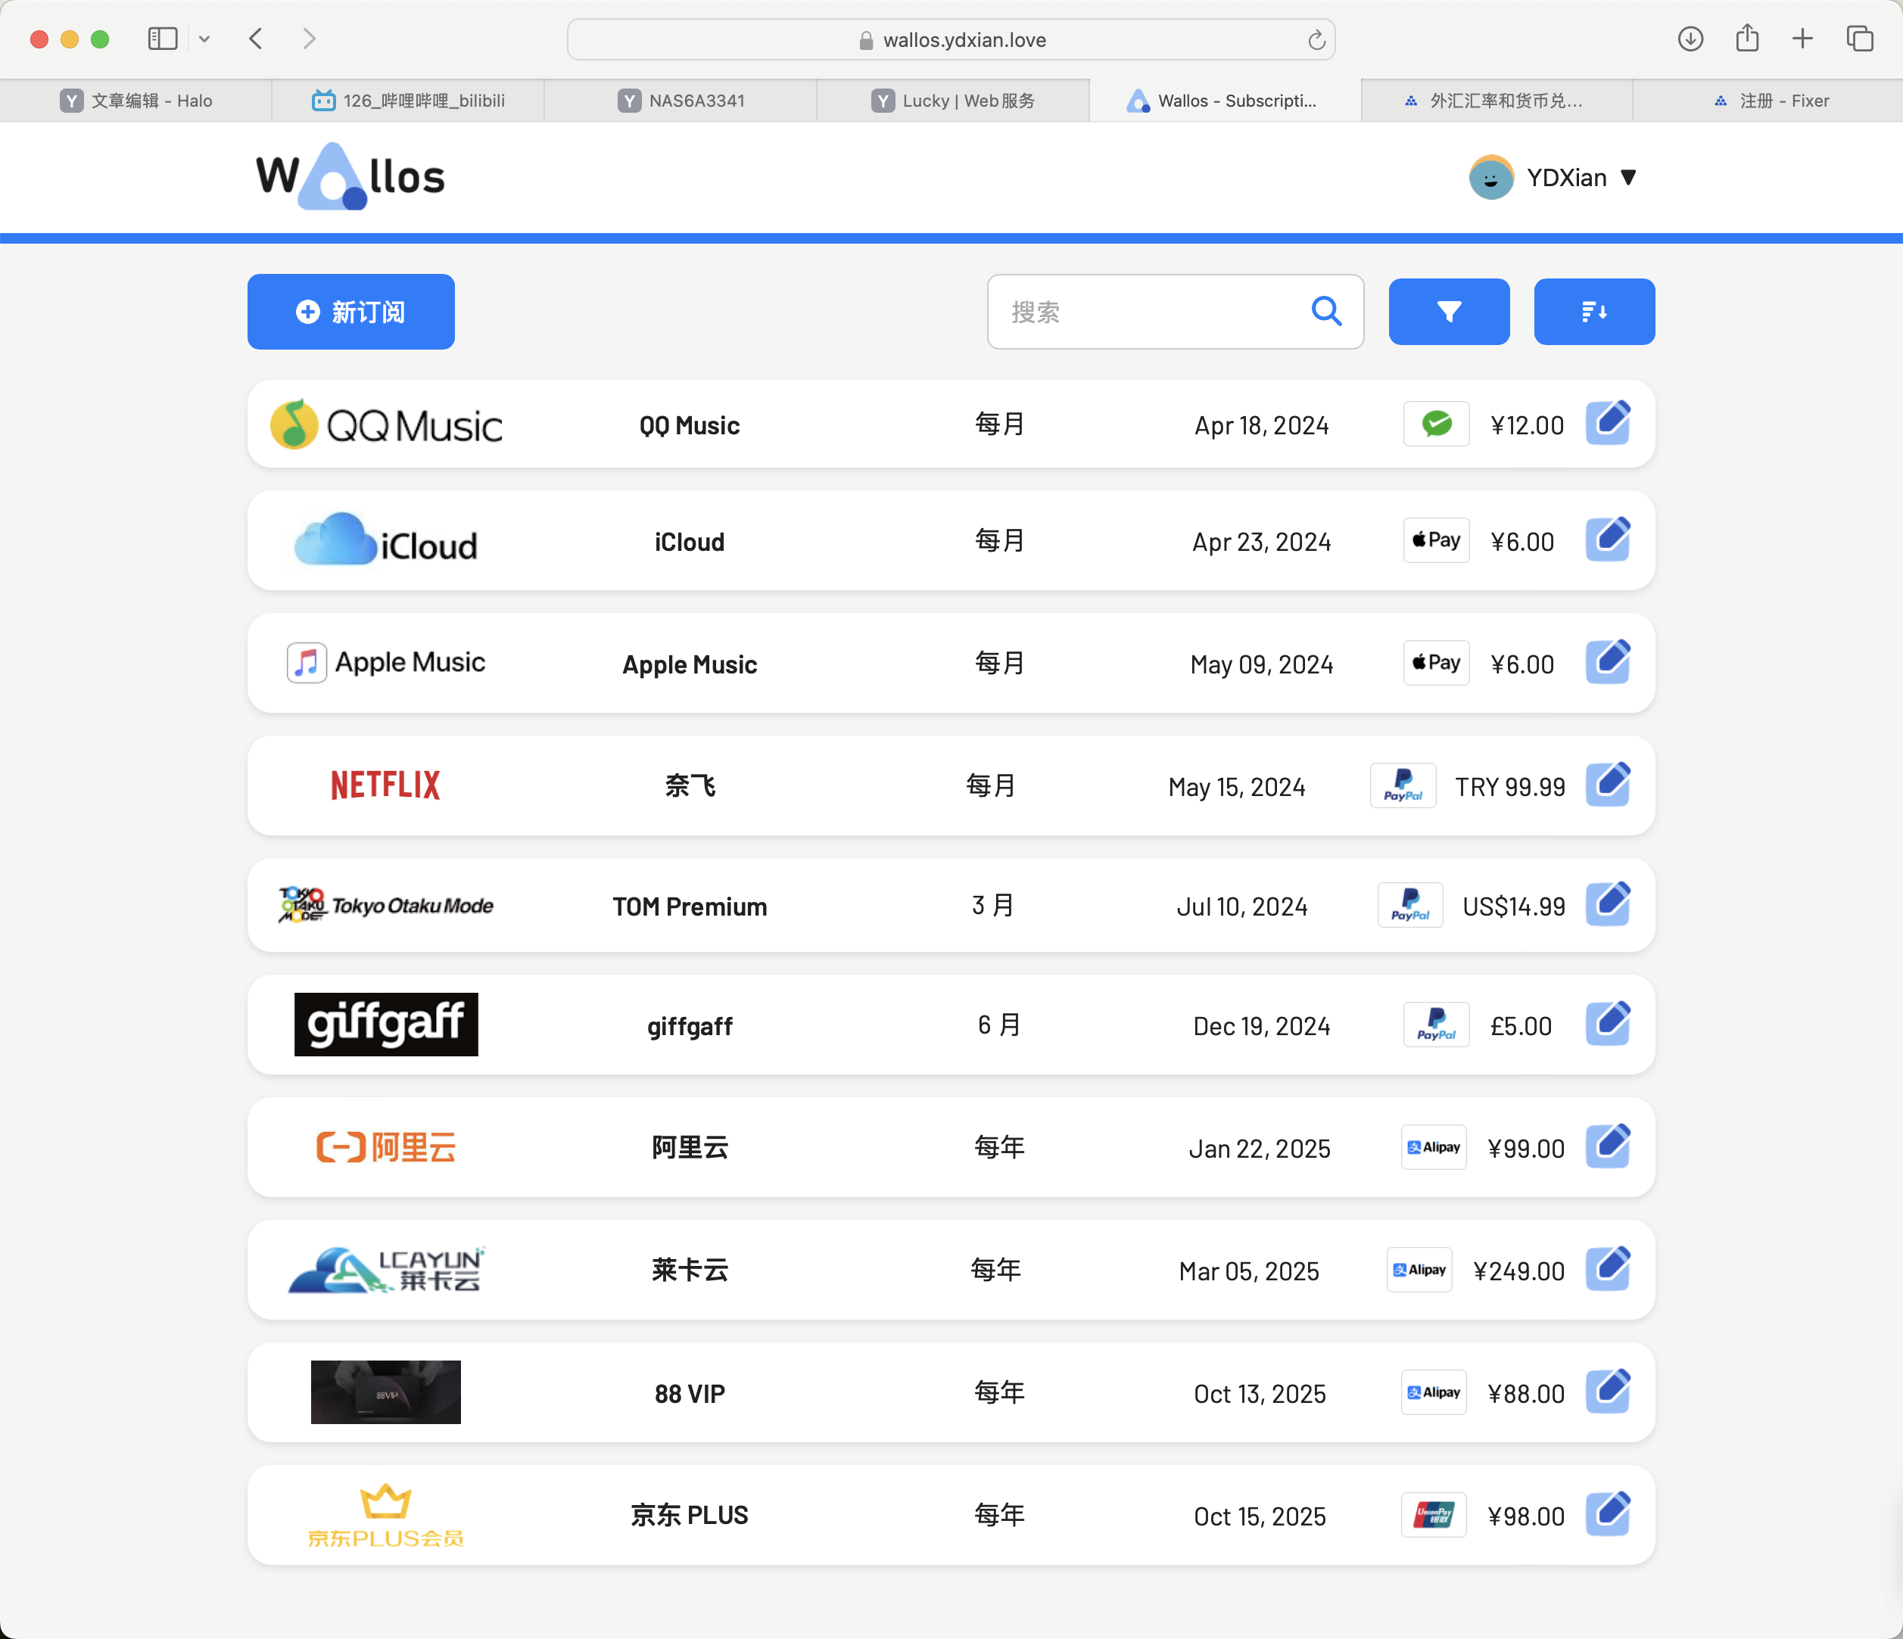Click the UnionPay icon in 京东 PLUS row

(1433, 1515)
